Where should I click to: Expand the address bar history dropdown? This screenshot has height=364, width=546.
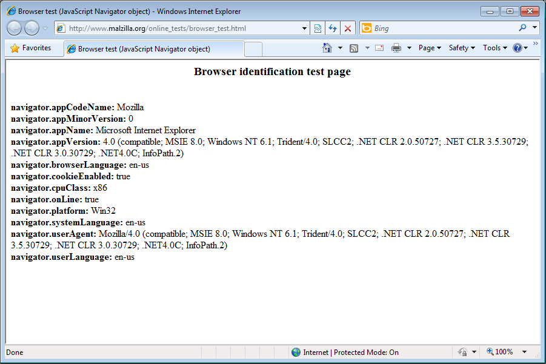304,28
